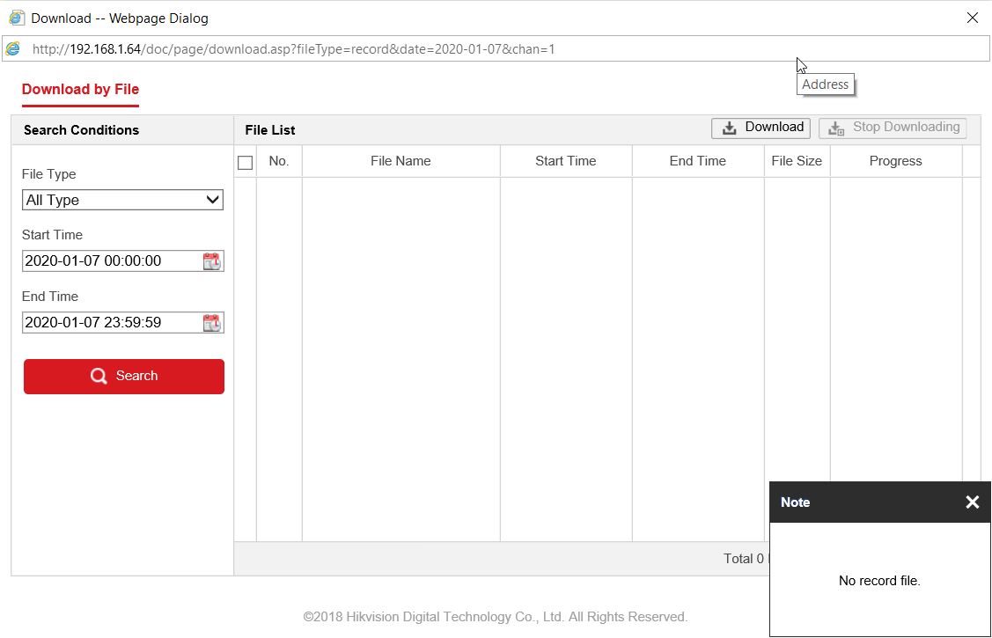Close the Note popup
Screen dimensions: 992x638
[972, 502]
